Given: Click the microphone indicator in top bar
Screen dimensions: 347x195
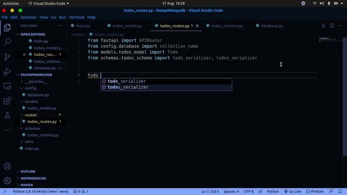Looking at the screenshot, I should [x=329, y=3].
